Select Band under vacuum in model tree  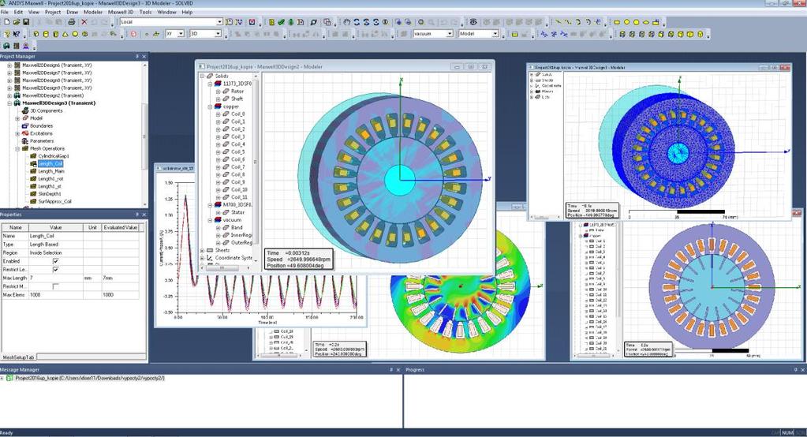[x=237, y=227]
